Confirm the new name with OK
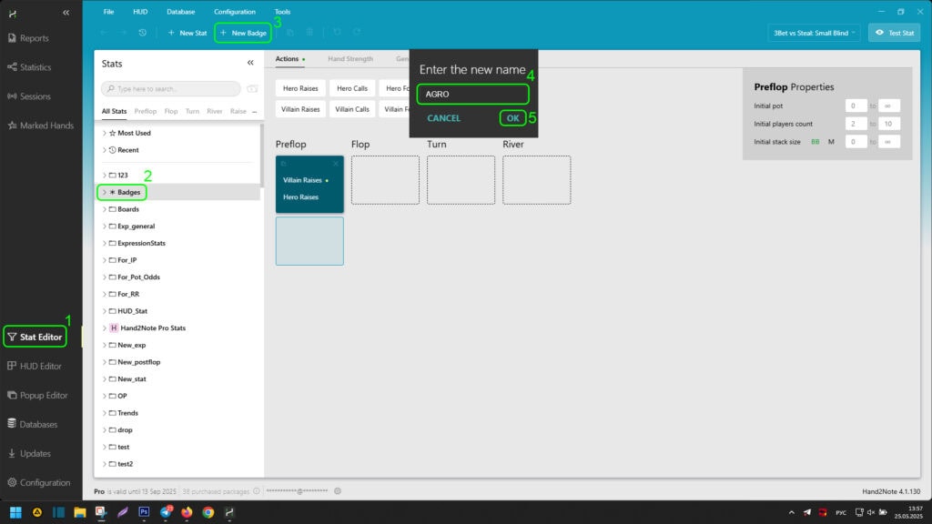Viewport: 932px width, 524px height. 512,118
